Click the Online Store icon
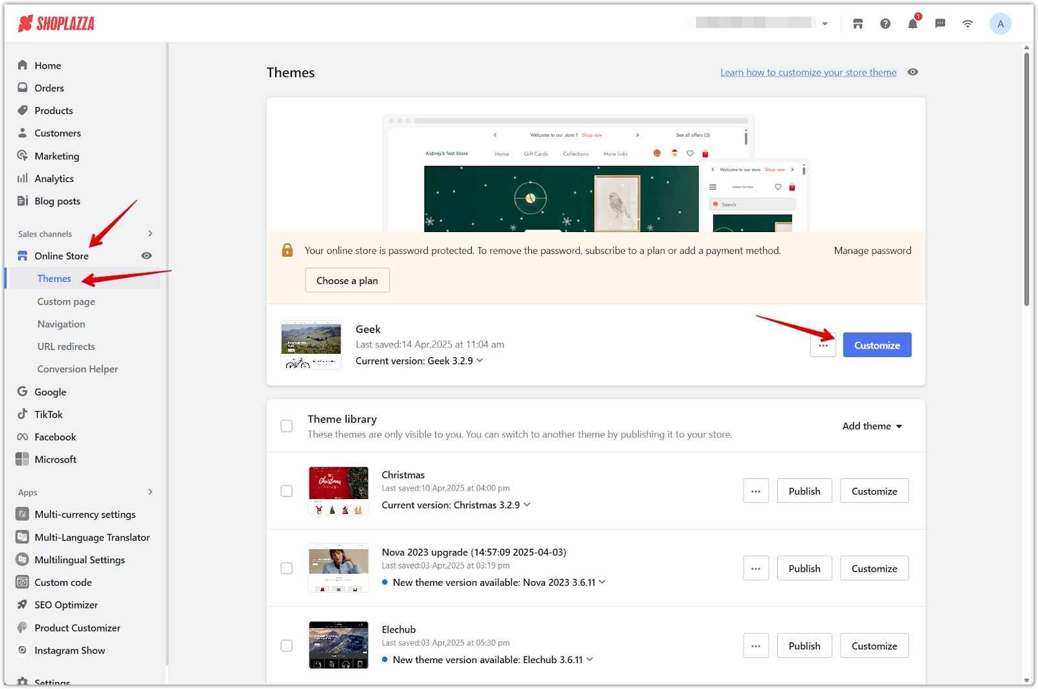The width and height of the screenshot is (1038, 689). pos(23,255)
